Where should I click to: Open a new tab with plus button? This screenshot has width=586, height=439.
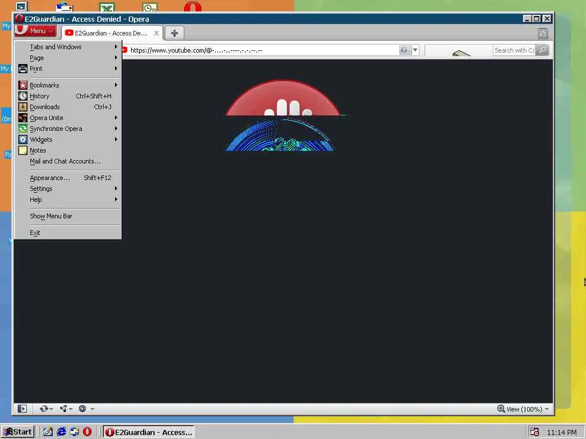(174, 33)
